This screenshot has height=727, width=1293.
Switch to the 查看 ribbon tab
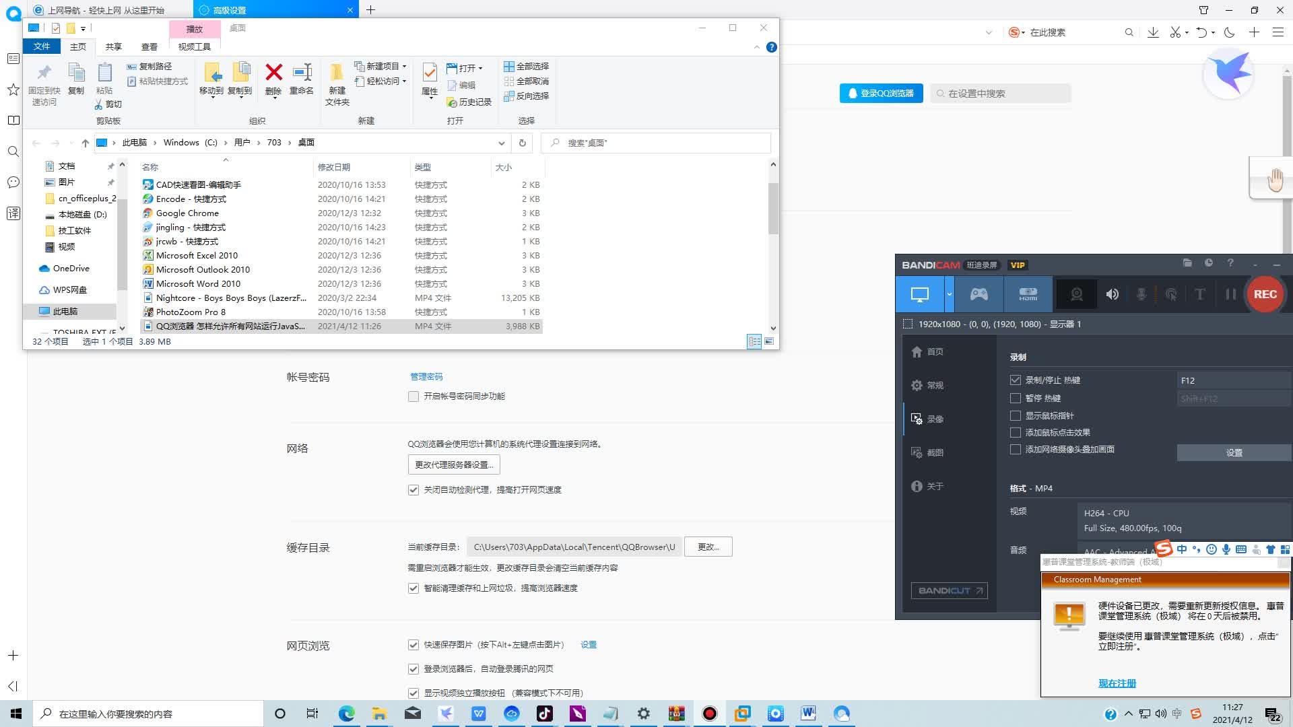point(149,46)
